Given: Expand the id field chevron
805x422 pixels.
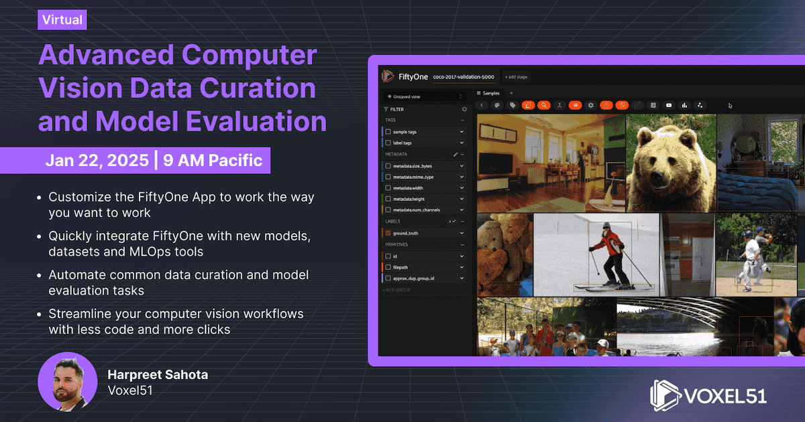Looking at the screenshot, I should coord(462,256).
